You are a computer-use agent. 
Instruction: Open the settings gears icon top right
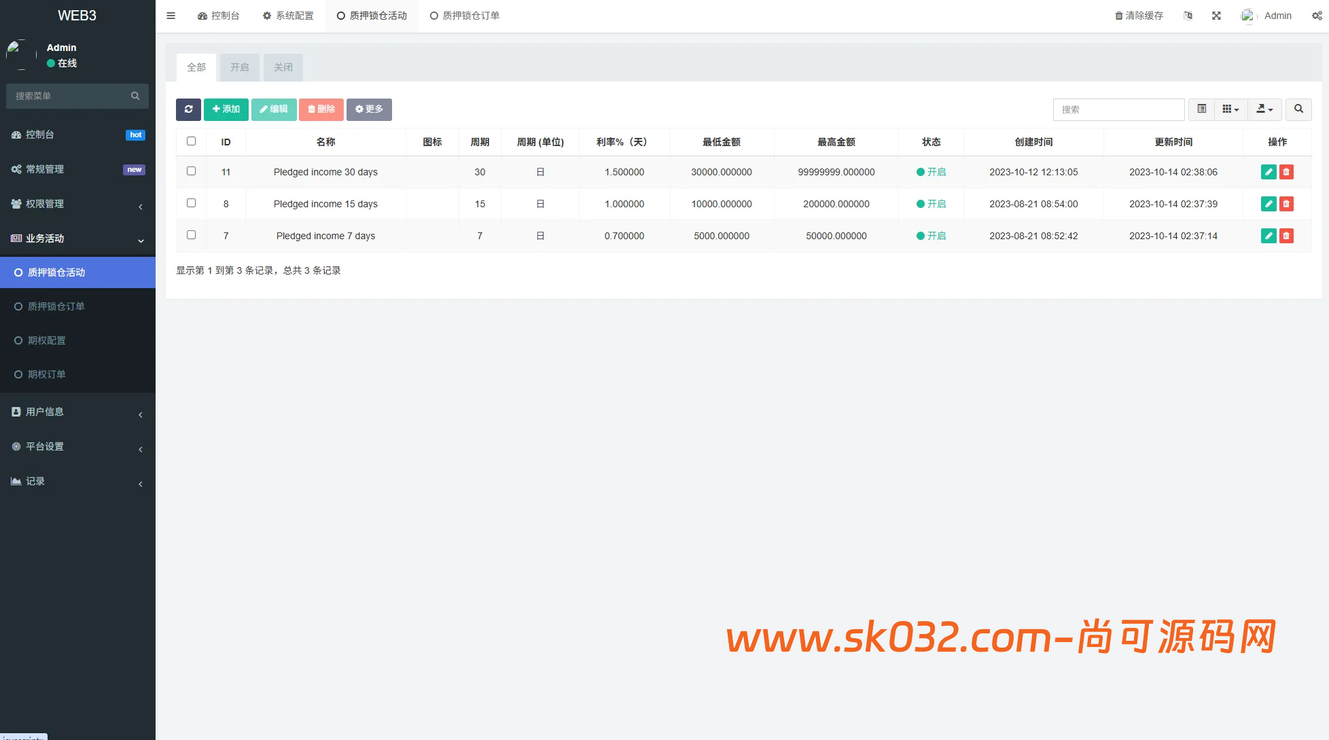[1317, 15]
